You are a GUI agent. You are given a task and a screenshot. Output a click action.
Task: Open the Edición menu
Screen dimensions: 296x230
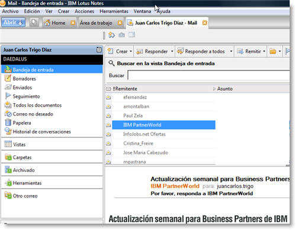point(32,11)
